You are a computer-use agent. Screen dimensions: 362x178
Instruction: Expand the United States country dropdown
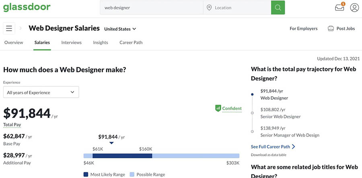(120, 29)
